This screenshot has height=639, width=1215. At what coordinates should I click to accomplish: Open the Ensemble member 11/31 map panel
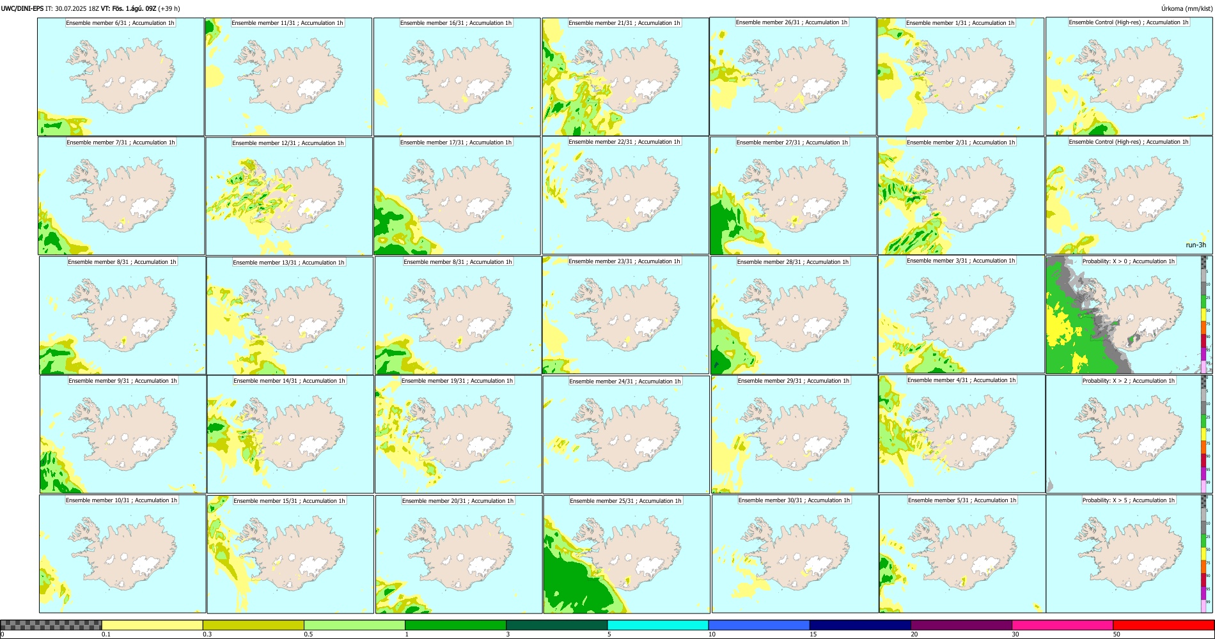coord(288,77)
